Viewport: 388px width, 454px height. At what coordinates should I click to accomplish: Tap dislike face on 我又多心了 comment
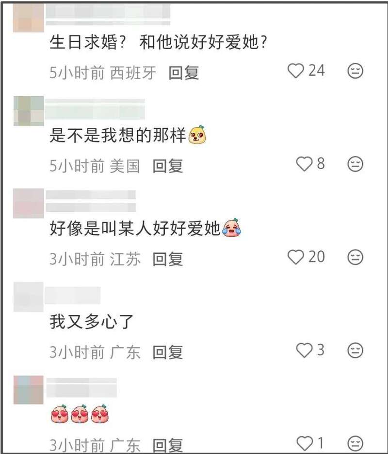[355, 350]
